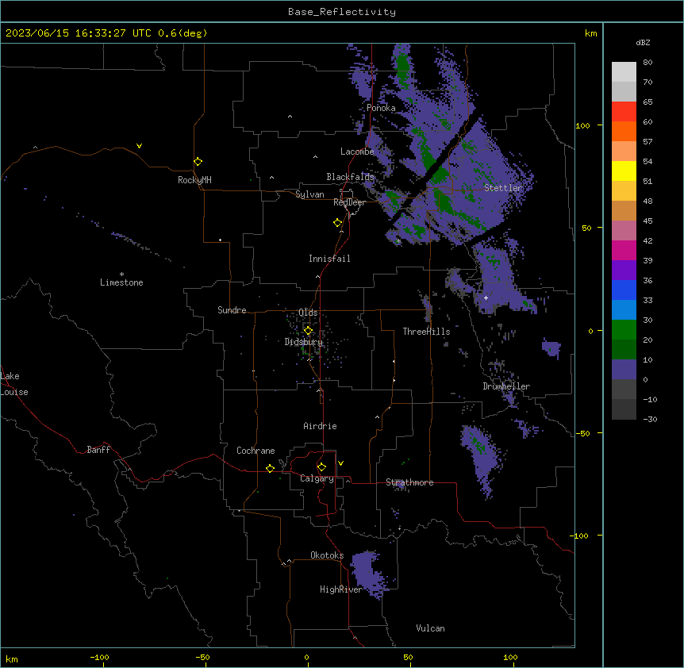This screenshot has height=668, width=684.
Task: Click the yellow diamond marker above Calgary label
Action: coord(322,467)
